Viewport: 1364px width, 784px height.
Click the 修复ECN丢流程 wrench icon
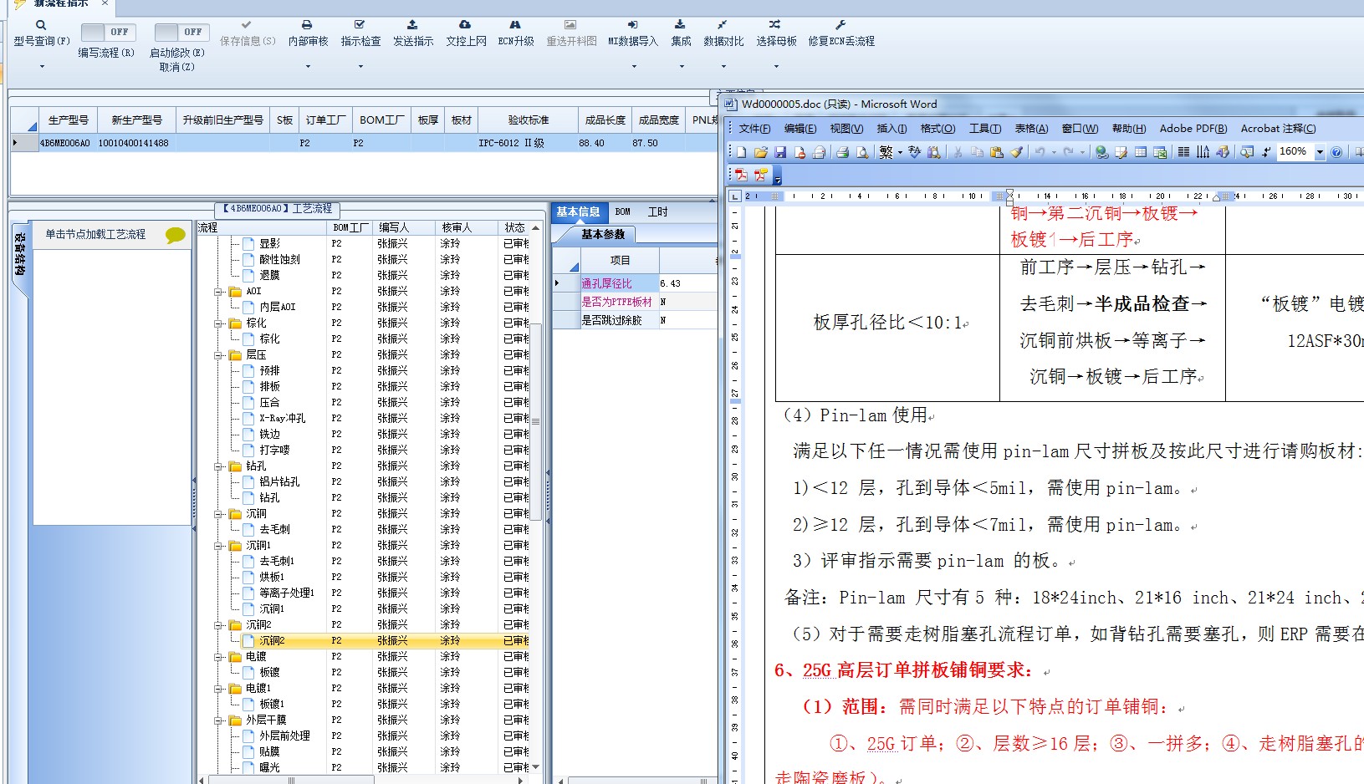click(x=840, y=25)
